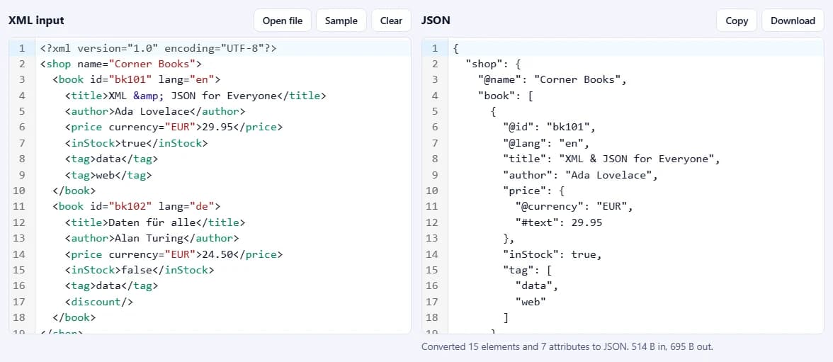833x362 pixels.
Task: Click the conversion status message
Action: [x=567, y=346]
